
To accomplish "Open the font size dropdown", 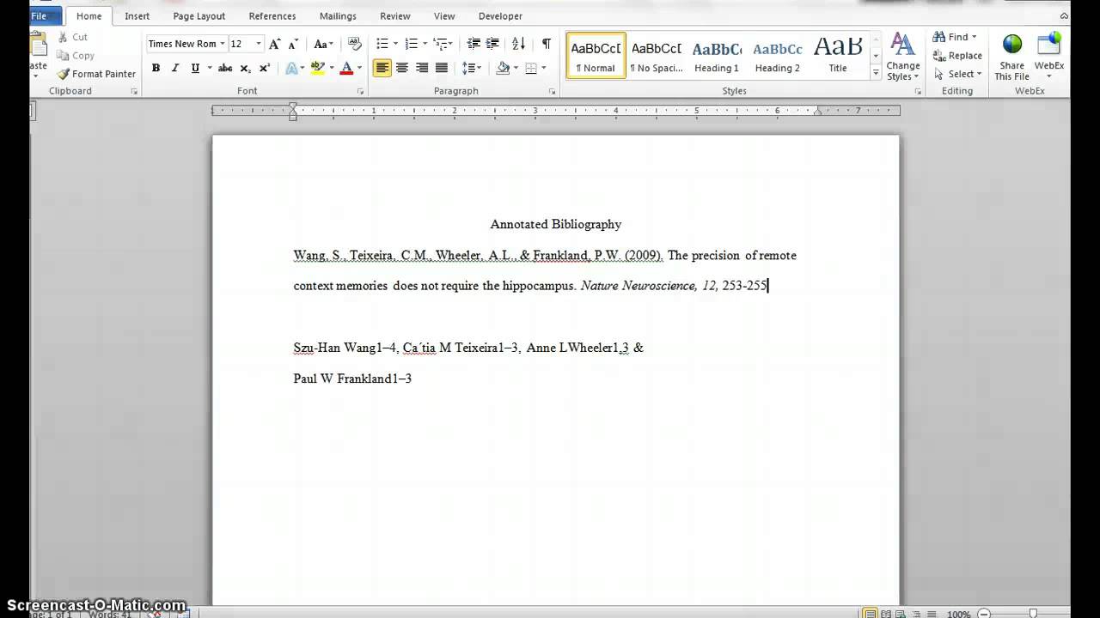I will pyautogui.click(x=258, y=44).
